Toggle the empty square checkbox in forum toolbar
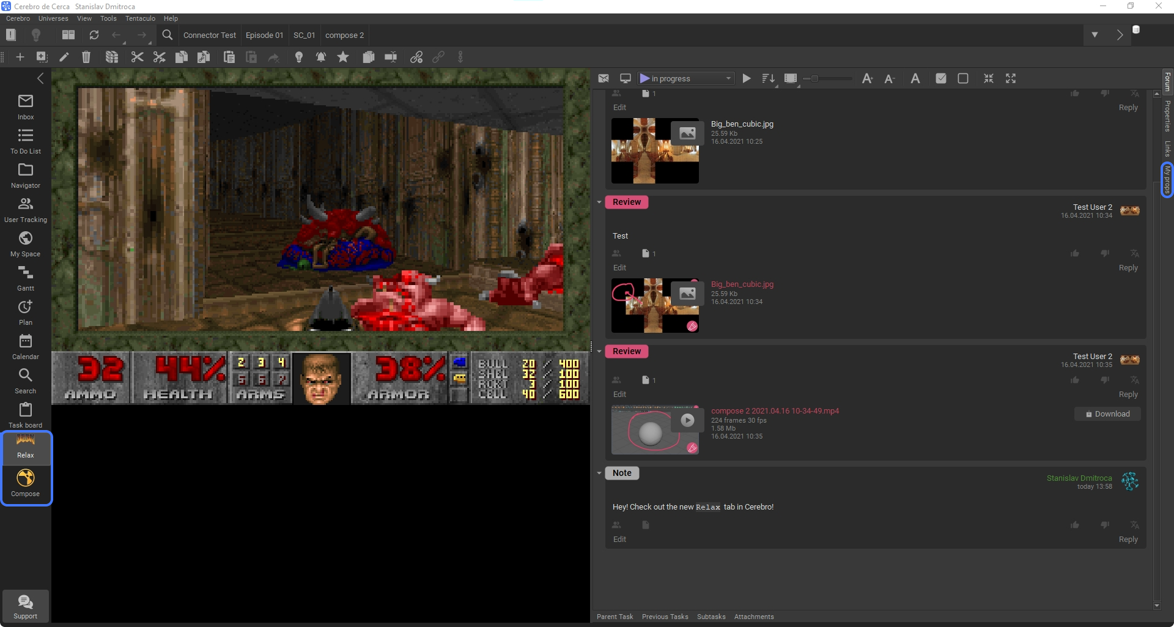 coord(962,78)
